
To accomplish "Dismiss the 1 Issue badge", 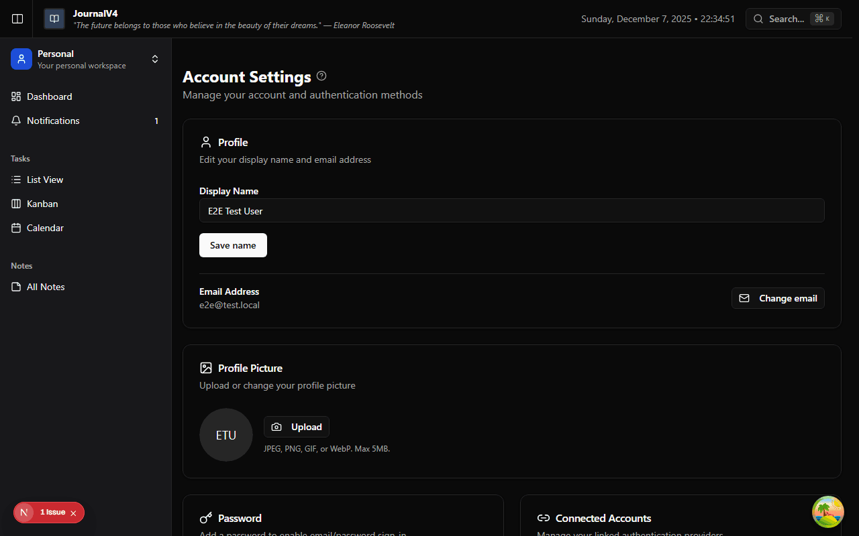I will (x=74, y=512).
